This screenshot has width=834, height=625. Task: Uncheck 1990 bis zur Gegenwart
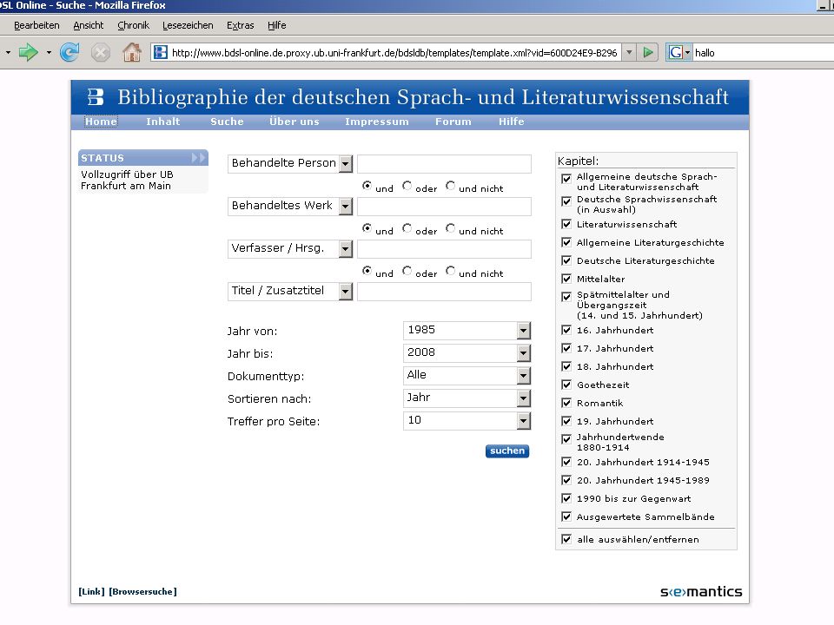(x=566, y=498)
